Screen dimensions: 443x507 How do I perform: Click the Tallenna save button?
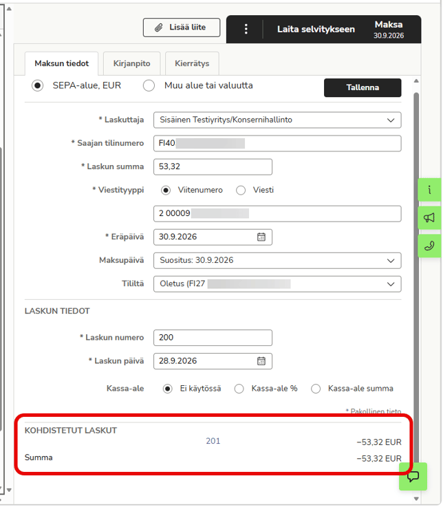tap(363, 87)
